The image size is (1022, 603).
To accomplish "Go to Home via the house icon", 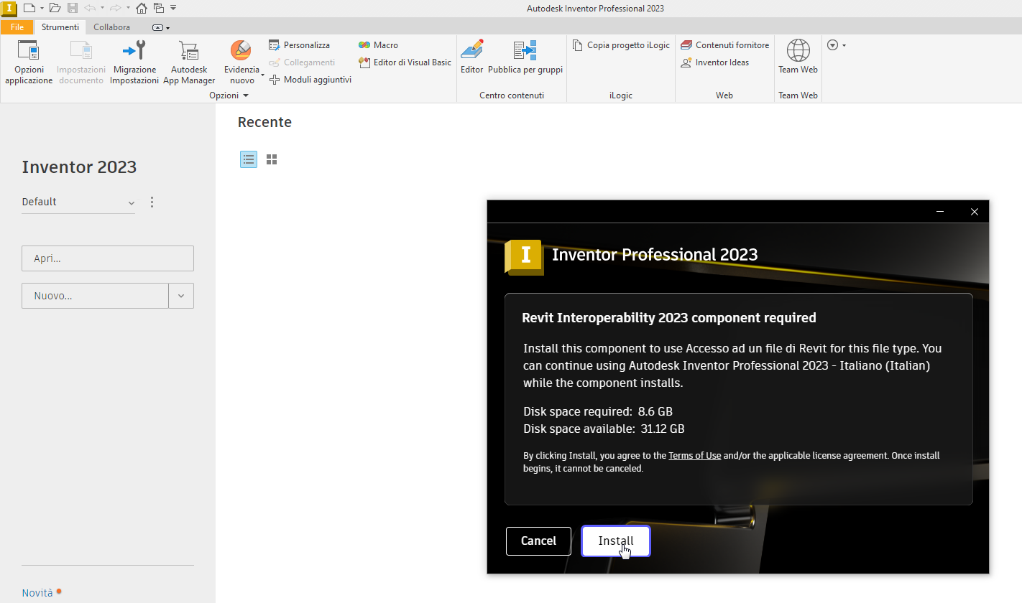I will point(142,8).
